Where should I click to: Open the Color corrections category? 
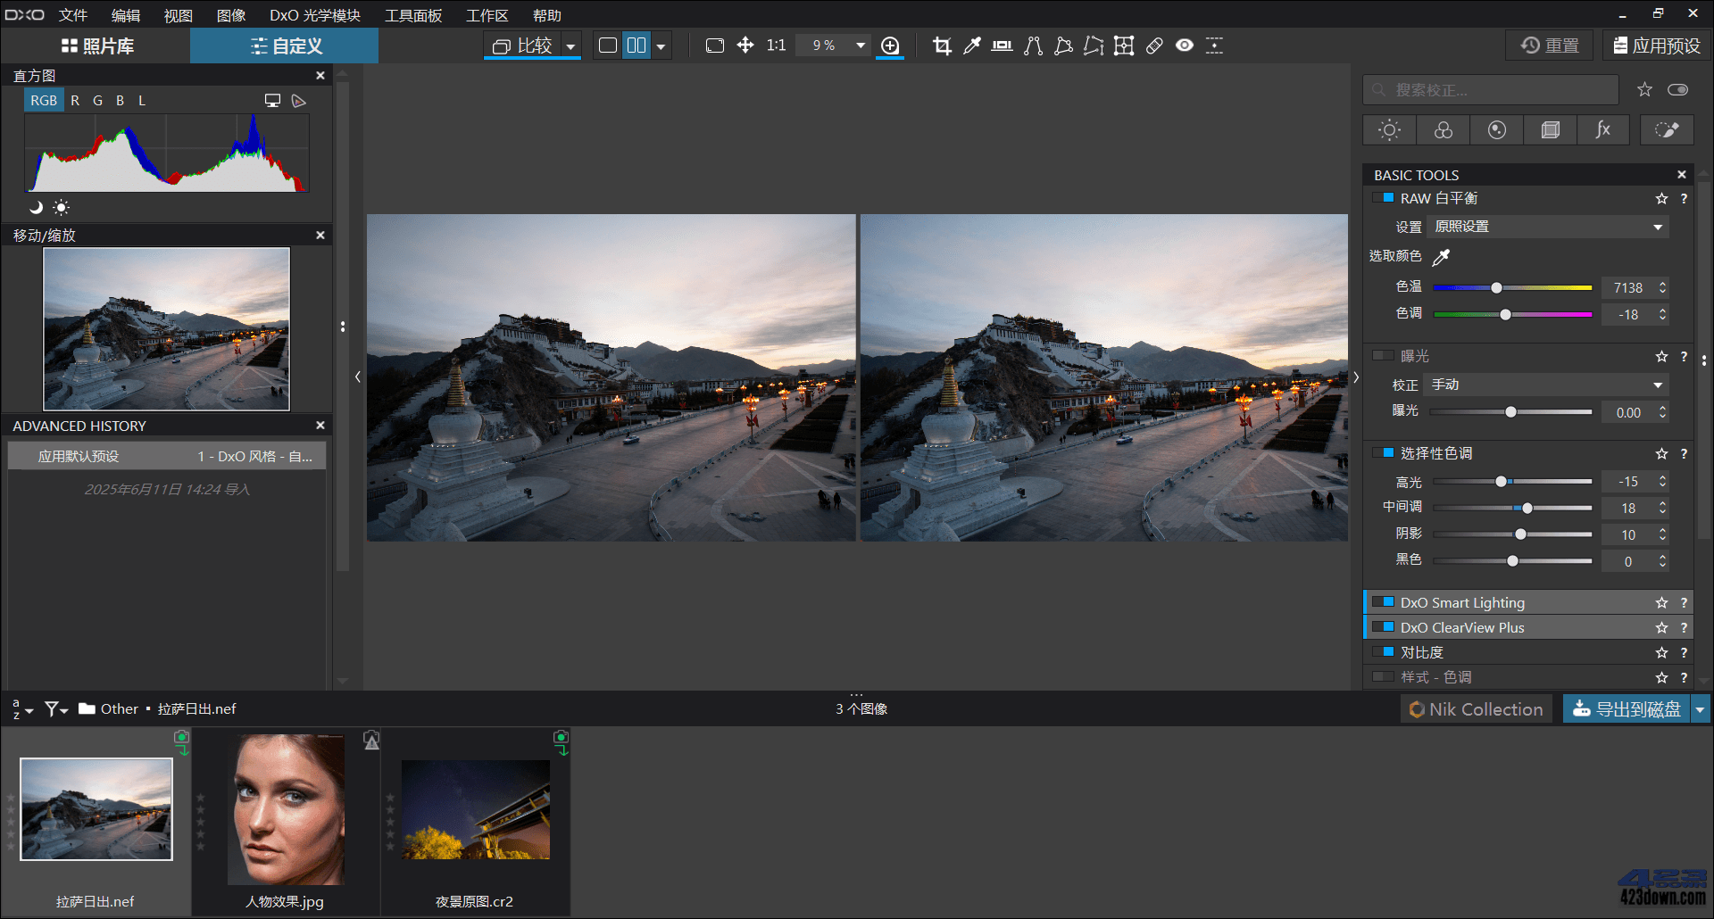click(1443, 129)
